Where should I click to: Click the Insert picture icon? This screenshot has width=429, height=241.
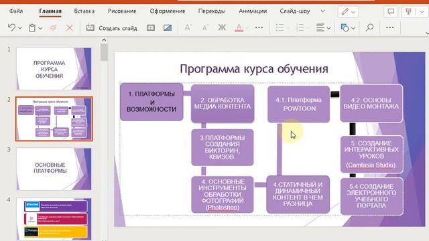click(168, 27)
